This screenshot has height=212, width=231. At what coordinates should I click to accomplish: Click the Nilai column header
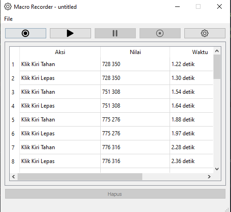tap(135, 52)
